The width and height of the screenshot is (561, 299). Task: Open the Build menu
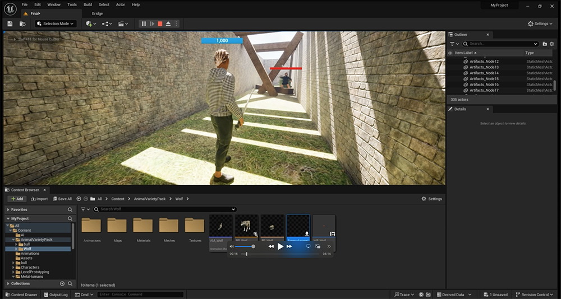pyautogui.click(x=88, y=4)
